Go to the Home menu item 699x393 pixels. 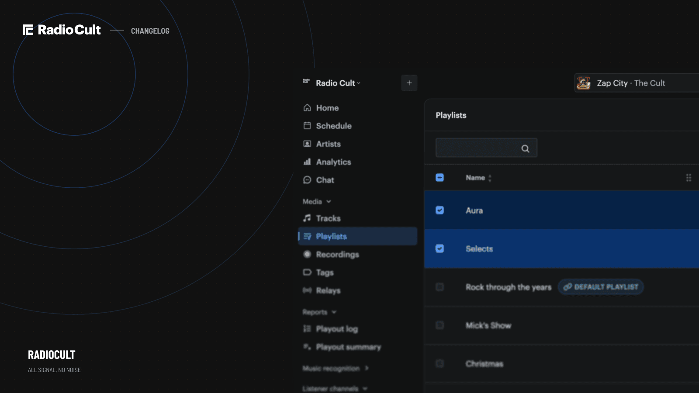(327, 108)
